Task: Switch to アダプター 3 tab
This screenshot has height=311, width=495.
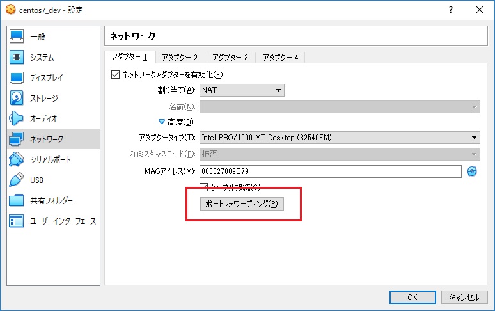Action: point(230,58)
